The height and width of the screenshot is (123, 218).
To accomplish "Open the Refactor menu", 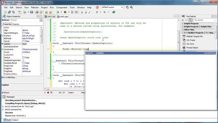I will point(35,8).
